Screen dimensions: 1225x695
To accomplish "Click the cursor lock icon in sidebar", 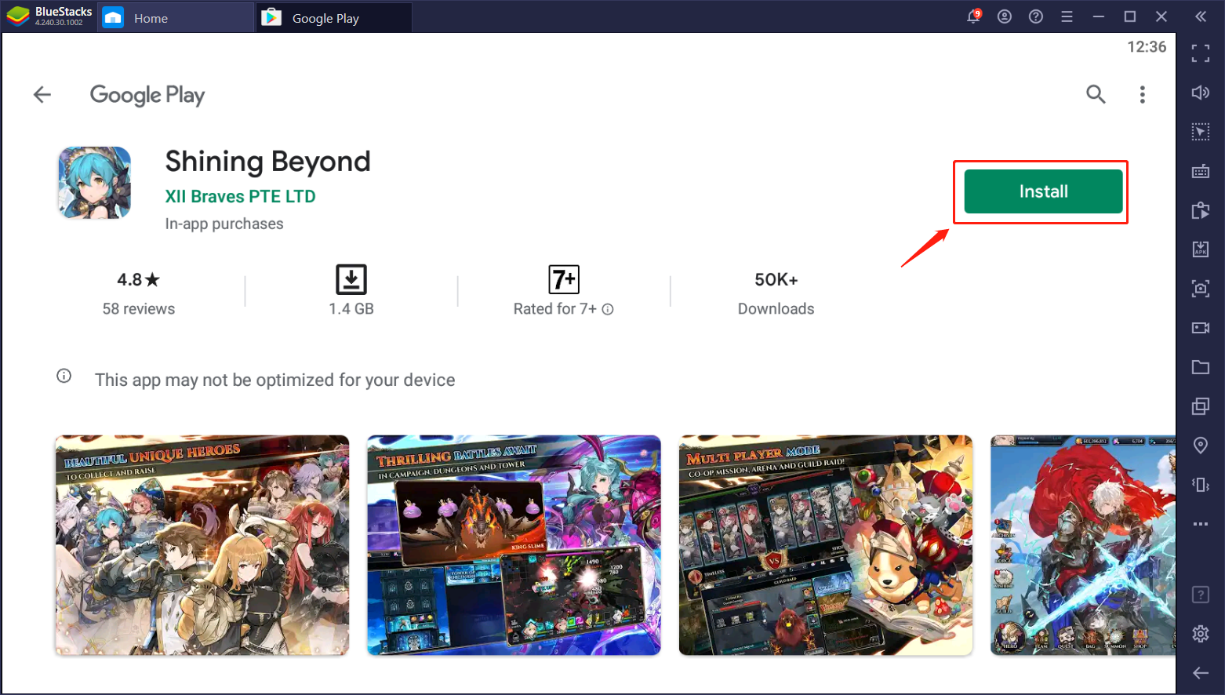I will 1201,132.
